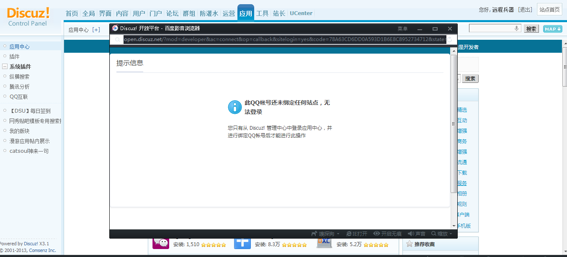Open the UCenter top menu
Screen dimensions: 567x257
[301, 13]
